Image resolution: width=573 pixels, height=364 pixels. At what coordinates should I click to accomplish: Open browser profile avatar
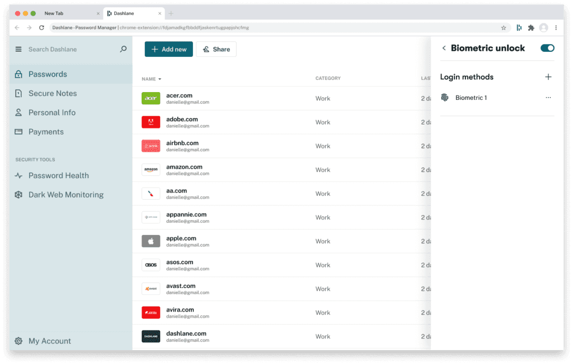544,28
